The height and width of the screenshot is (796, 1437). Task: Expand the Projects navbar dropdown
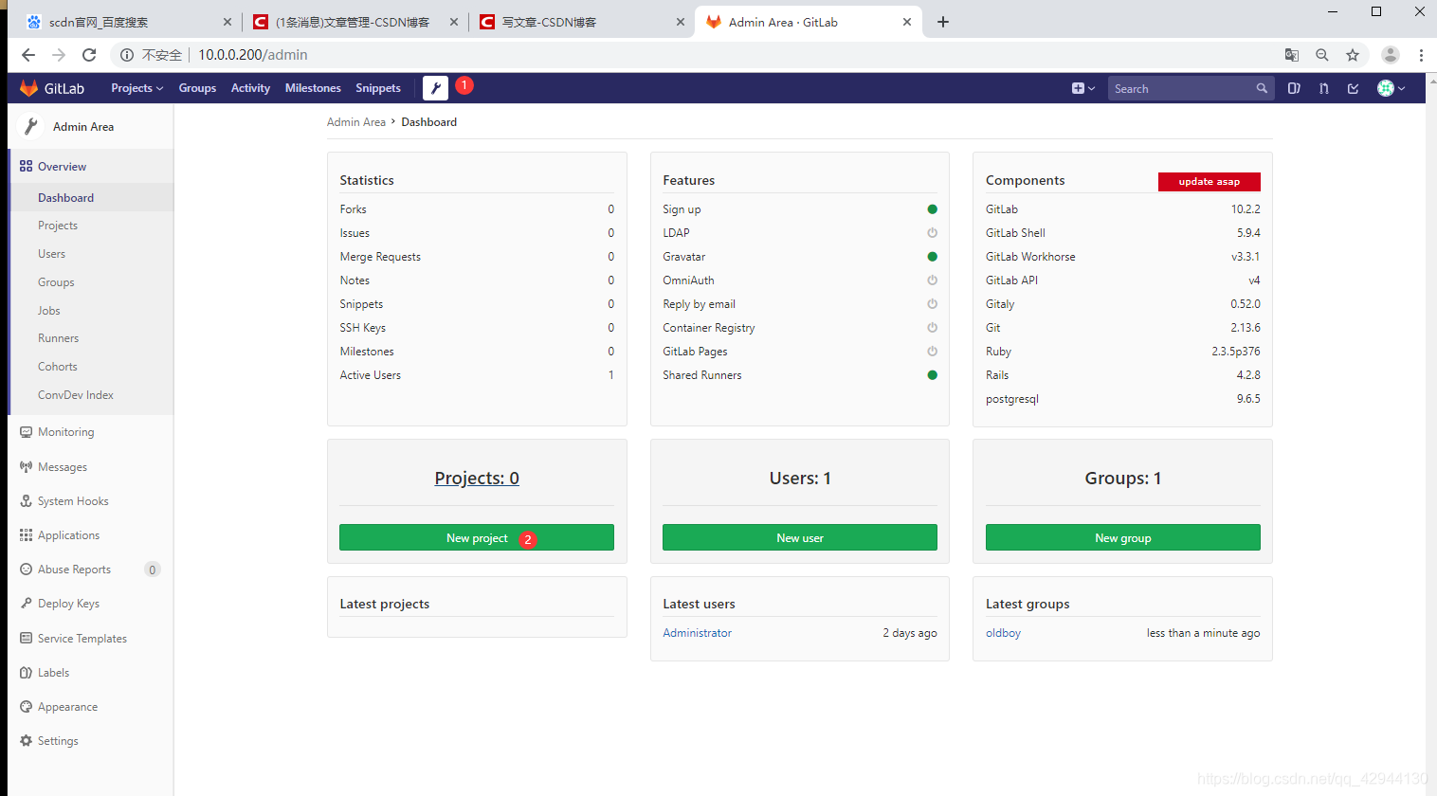point(136,88)
